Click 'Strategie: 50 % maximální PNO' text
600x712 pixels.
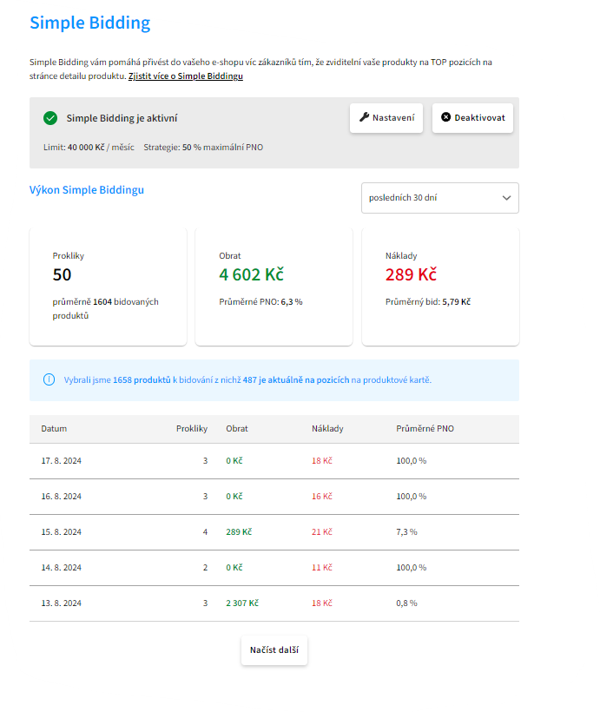click(203, 148)
